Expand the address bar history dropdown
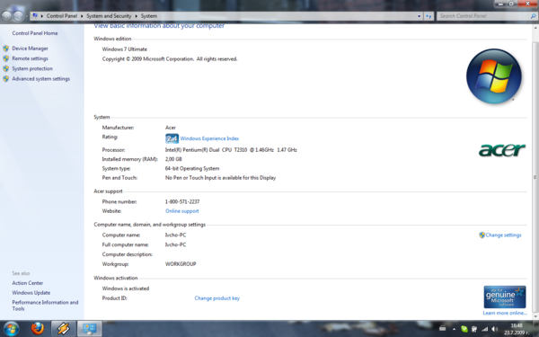539x337 pixels. click(x=419, y=16)
